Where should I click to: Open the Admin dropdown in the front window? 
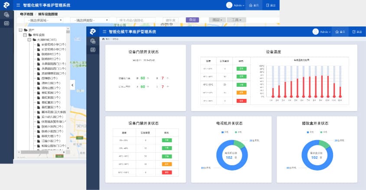coord(325,32)
